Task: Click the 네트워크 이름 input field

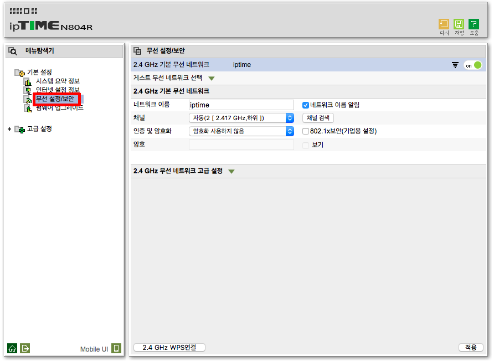Action: point(241,105)
